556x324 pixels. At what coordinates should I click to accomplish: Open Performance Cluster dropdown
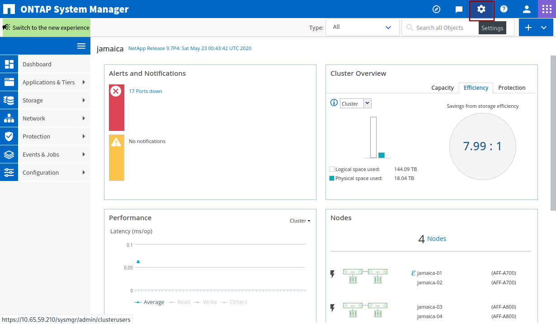300,221
